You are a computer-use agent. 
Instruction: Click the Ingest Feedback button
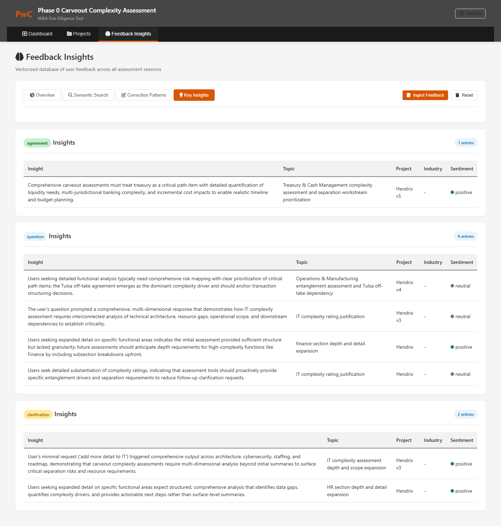click(x=425, y=95)
